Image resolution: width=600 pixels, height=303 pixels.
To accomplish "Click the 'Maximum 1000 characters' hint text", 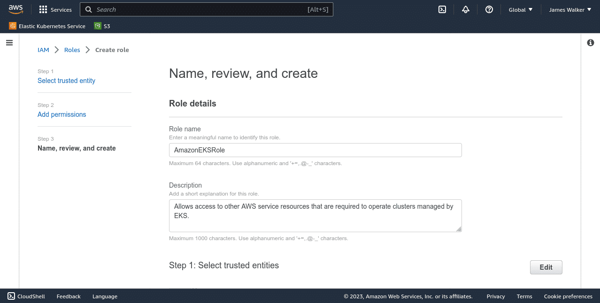I will (x=259, y=238).
